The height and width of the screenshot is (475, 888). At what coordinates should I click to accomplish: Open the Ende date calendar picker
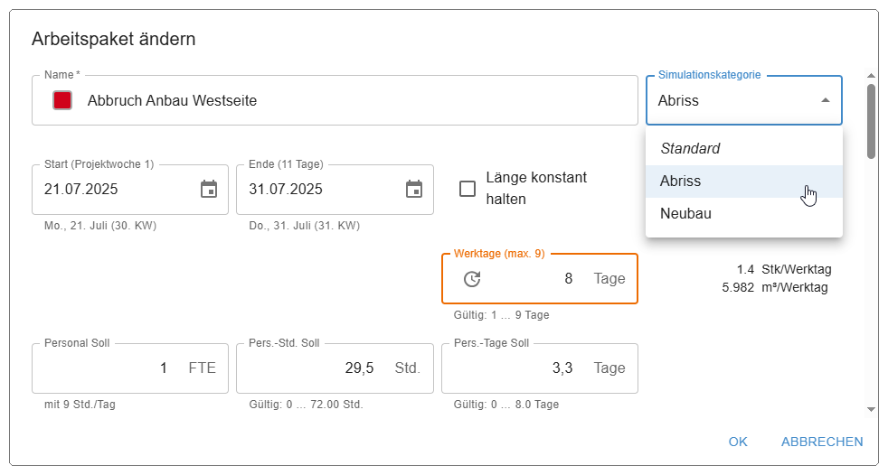[x=414, y=190]
